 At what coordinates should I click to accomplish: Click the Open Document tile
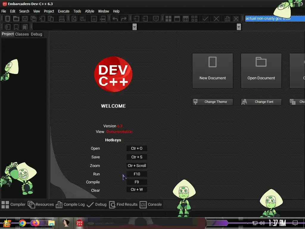point(261,71)
